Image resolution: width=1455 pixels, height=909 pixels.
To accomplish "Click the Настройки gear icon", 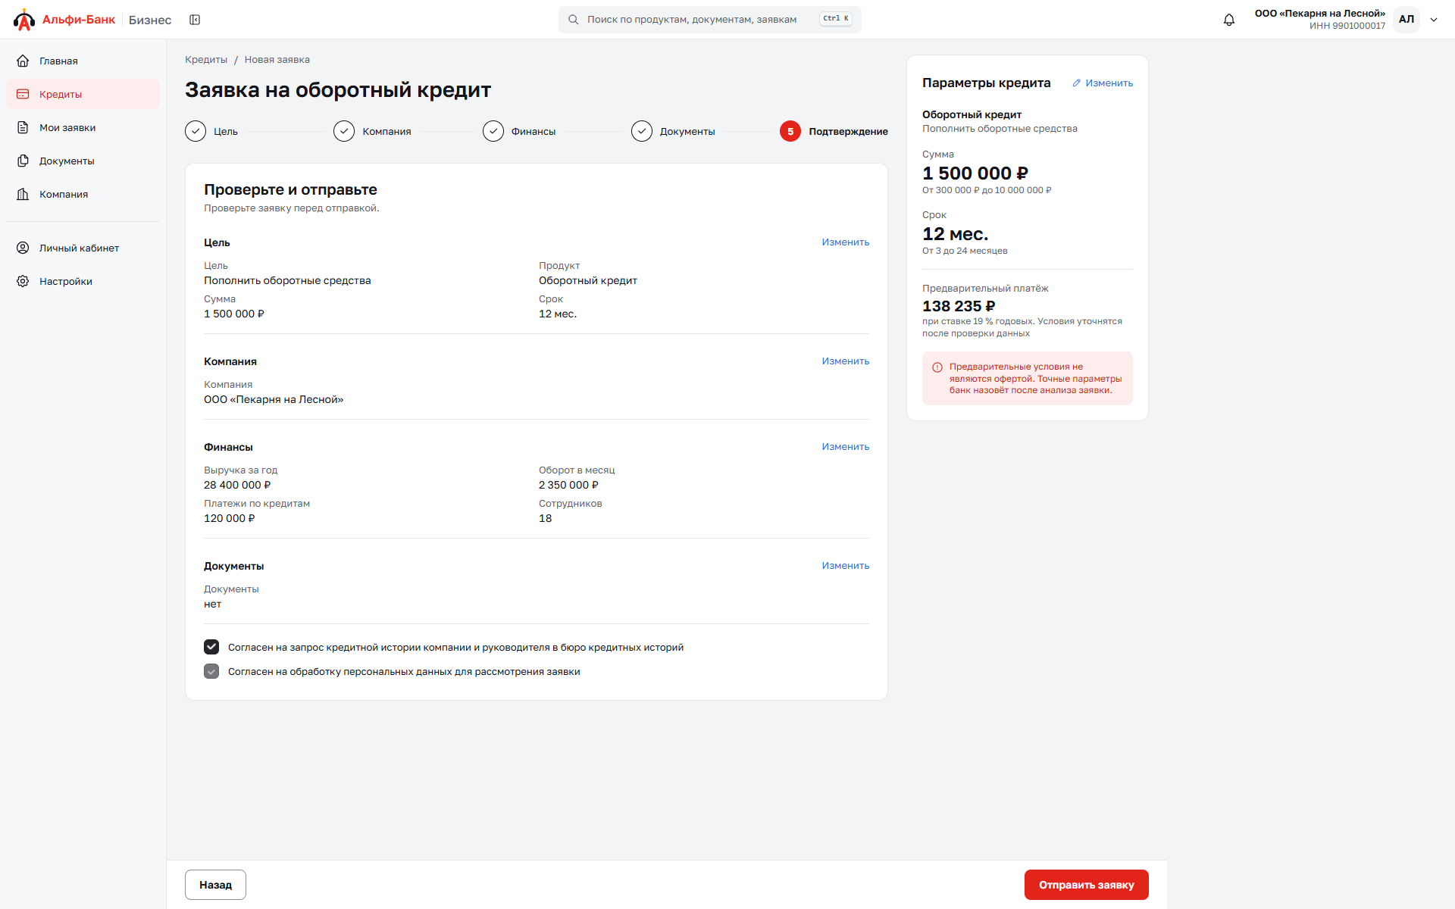I will coord(23,281).
